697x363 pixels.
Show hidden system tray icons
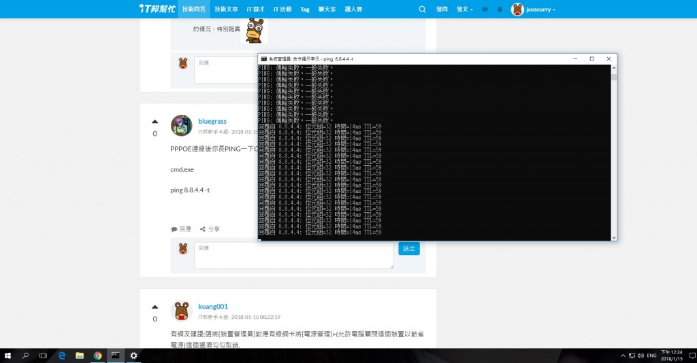click(x=623, y=356)
